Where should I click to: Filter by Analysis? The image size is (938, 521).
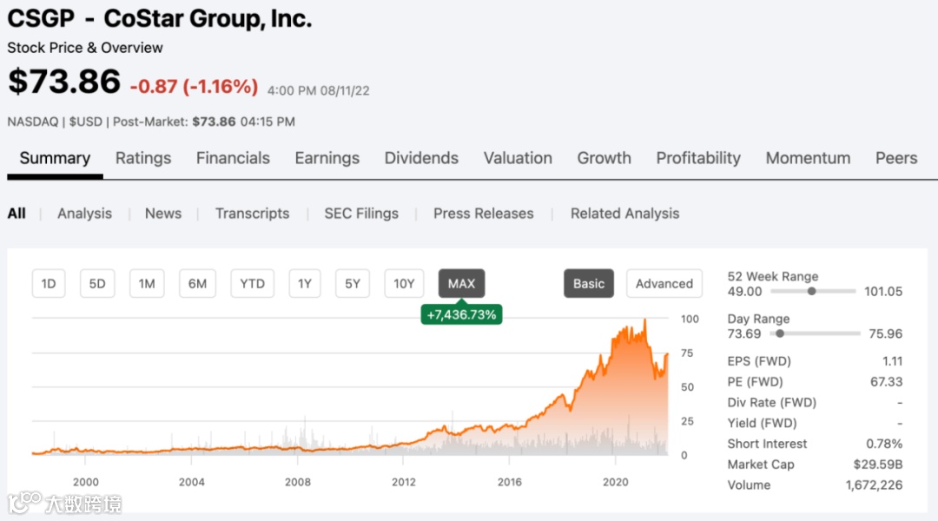tap(84, 214)
